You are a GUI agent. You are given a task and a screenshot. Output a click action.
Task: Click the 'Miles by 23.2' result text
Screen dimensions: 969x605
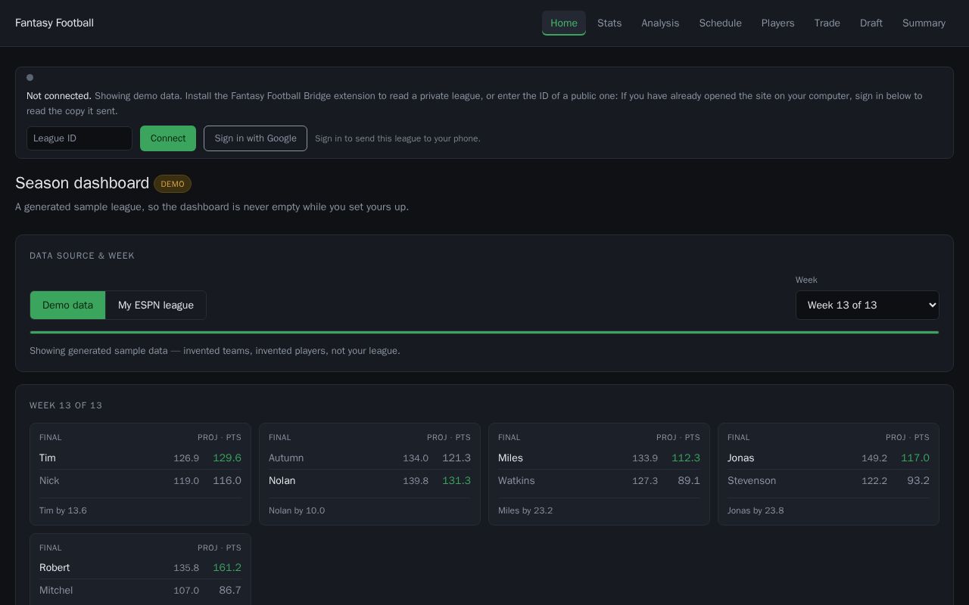(525, 510)
